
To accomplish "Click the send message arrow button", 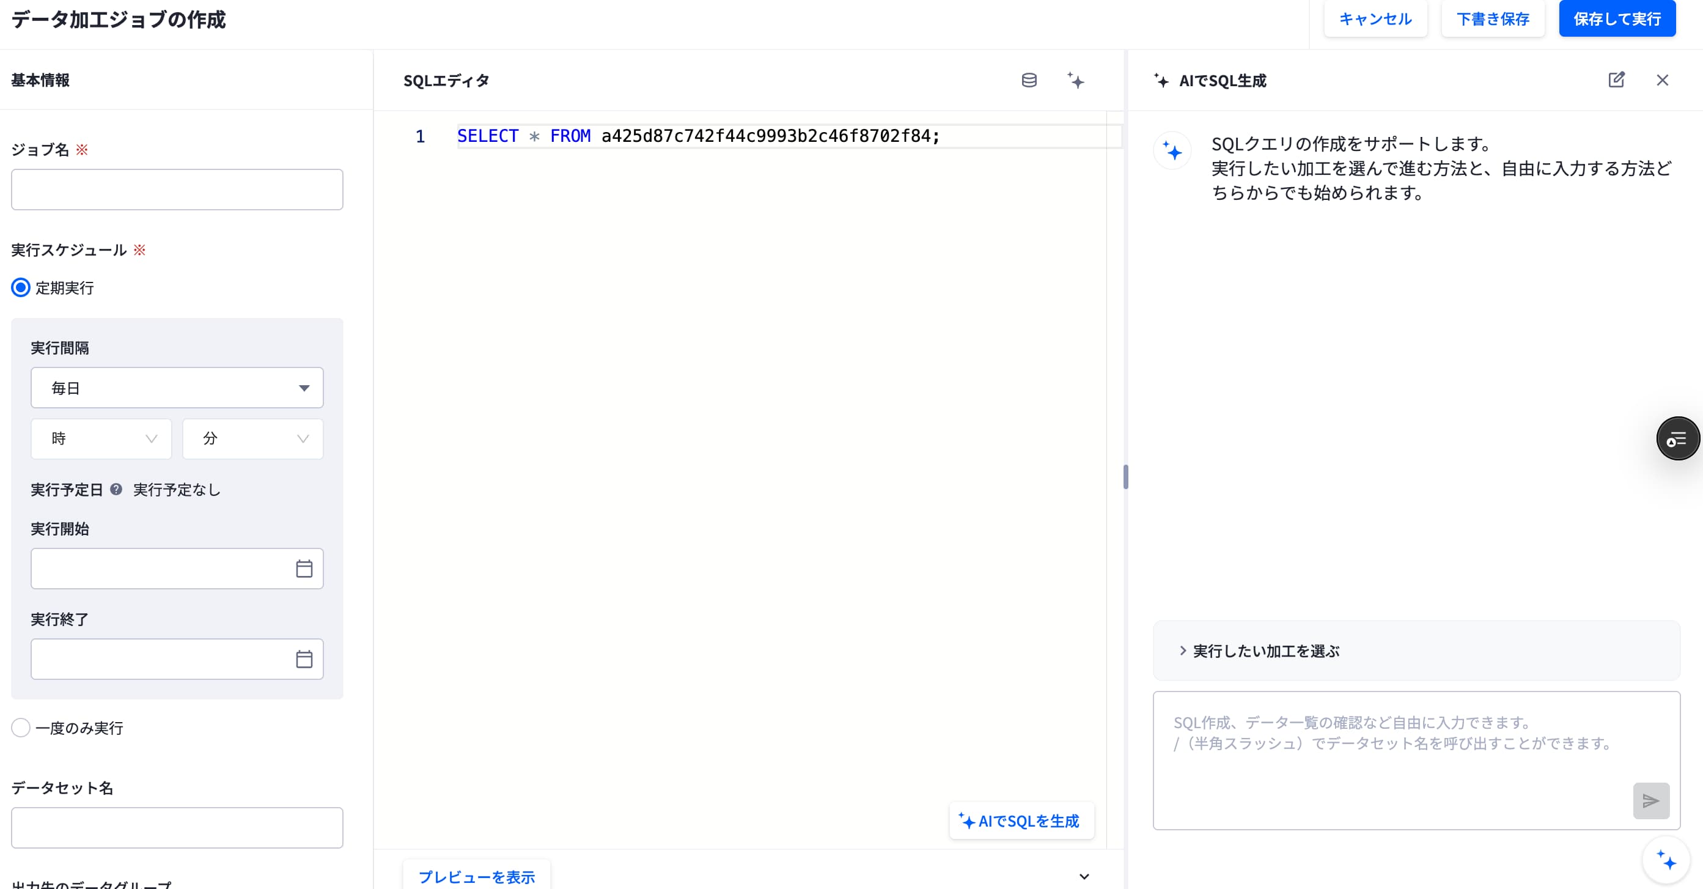I will pos(1651,801).
